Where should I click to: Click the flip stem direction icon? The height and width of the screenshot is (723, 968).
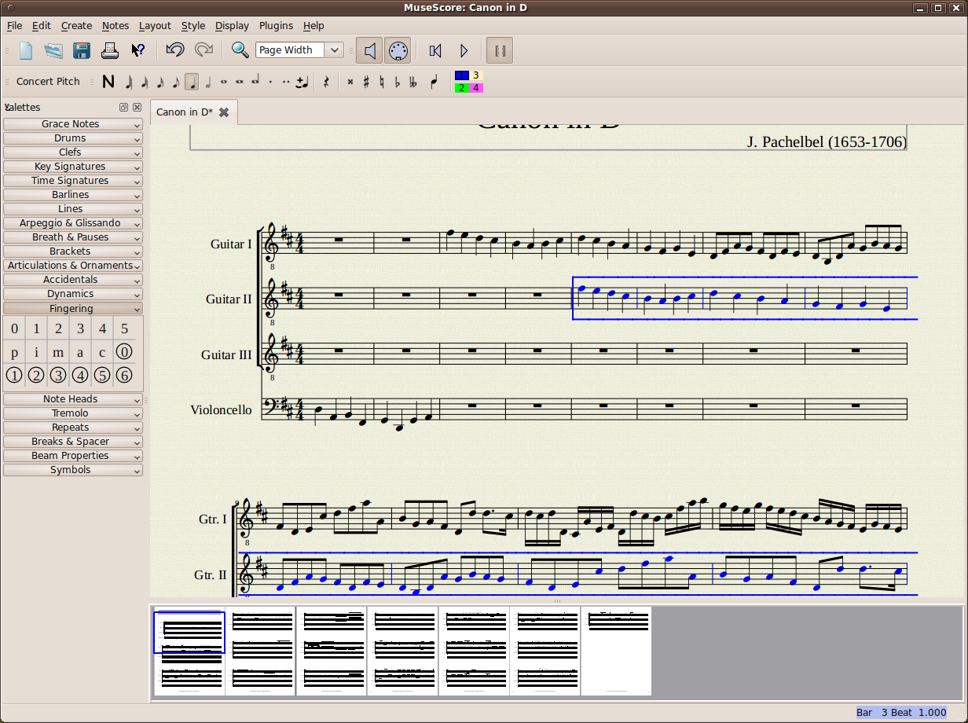[x=434, y=81]
